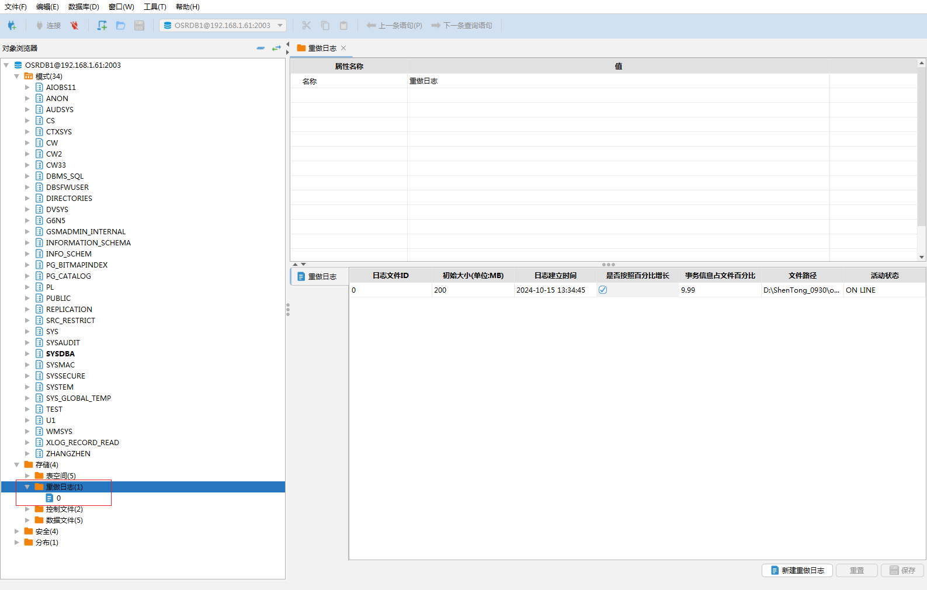Click the new query icon
The height and width of the screenshot is (590, 927).
[102, 26]
